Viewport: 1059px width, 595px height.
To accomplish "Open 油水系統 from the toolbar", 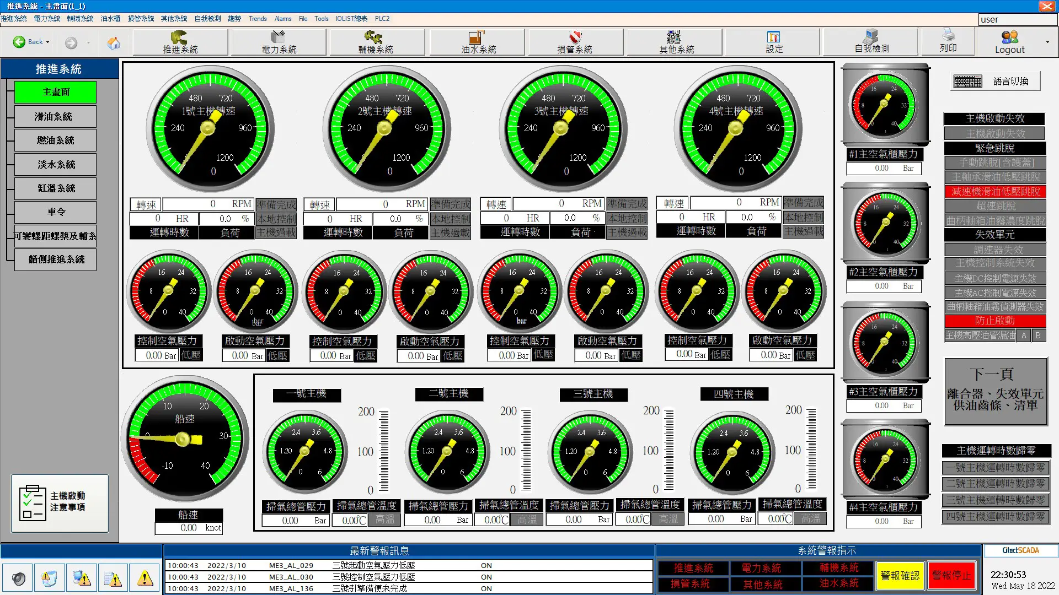I will click(x=478, y=42).
